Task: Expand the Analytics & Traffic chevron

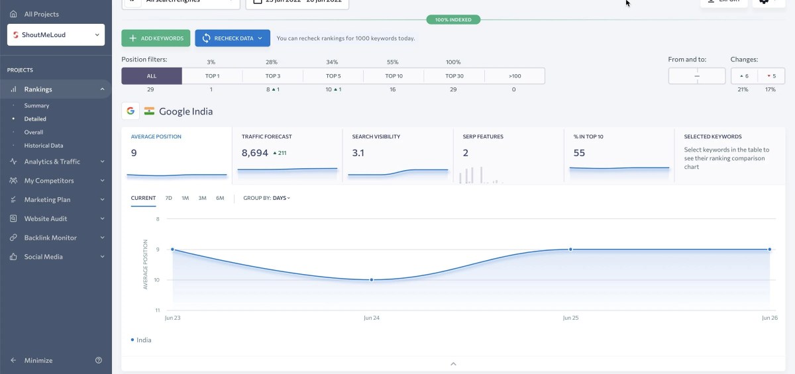Action: pos(102,162)
